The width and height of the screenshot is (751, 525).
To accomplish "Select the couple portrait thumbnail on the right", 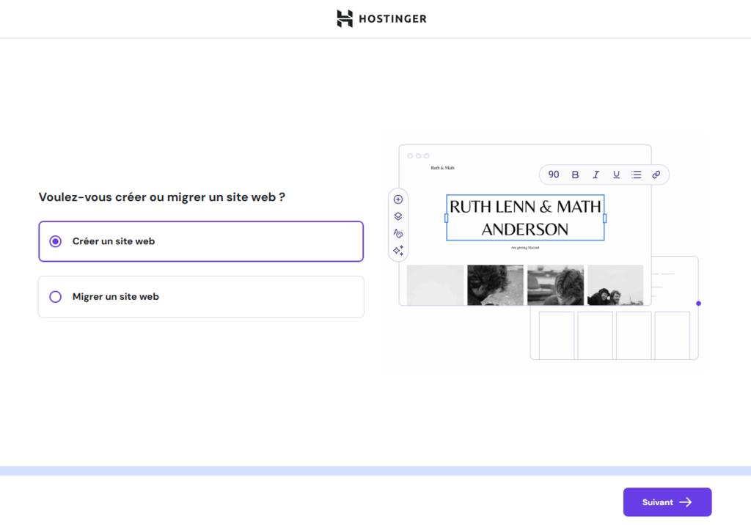I will 615,284.
